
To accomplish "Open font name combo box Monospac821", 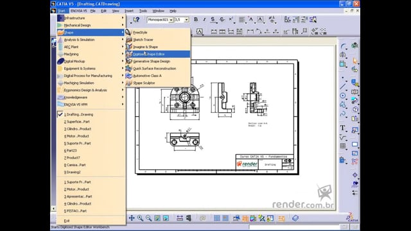I will click(160, 20).
